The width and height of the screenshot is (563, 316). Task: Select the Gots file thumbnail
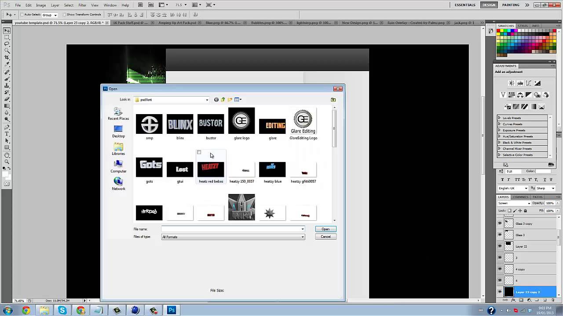click(x=149, y=167)
